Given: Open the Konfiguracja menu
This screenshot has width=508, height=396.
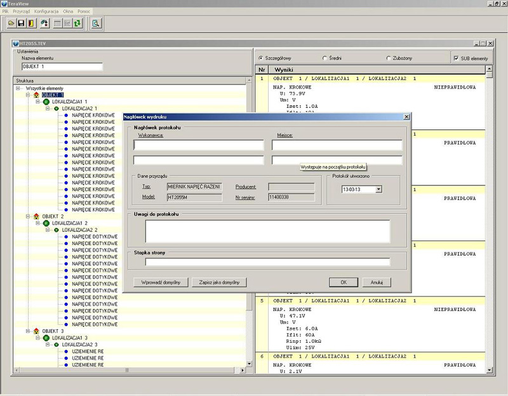Looking at the screenshot, I should coord(46,11).
